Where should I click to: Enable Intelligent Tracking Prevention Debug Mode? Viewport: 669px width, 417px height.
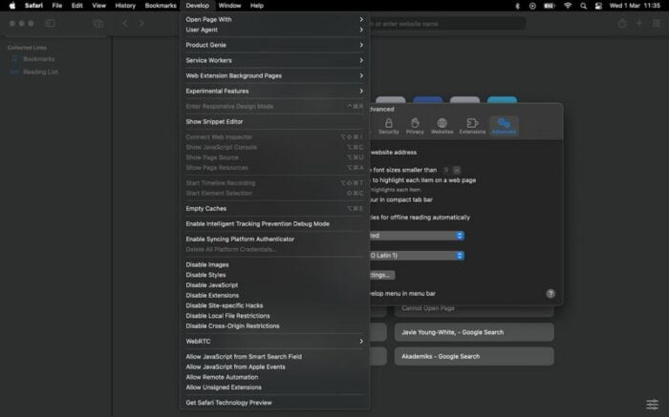coord(274,223)
